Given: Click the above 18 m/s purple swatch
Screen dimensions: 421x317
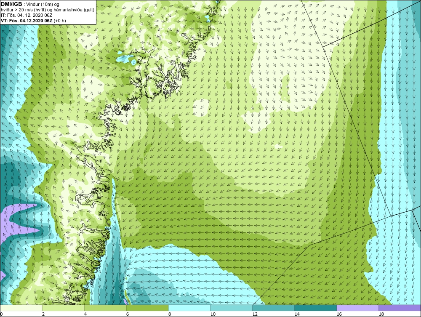Looking at the screenshot, I should (x=400, y=308).
